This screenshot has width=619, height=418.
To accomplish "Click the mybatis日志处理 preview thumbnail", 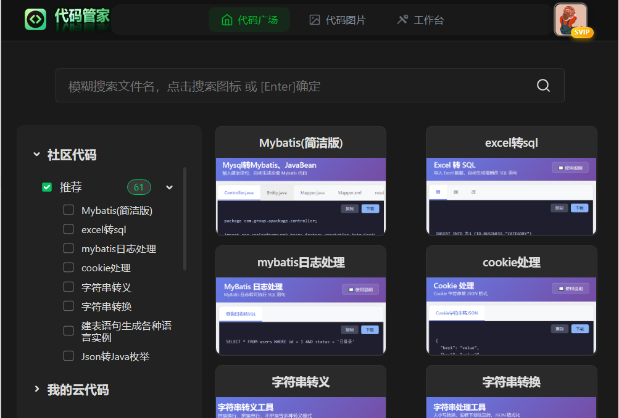I will pyautogui.click(x=301, y=316).
